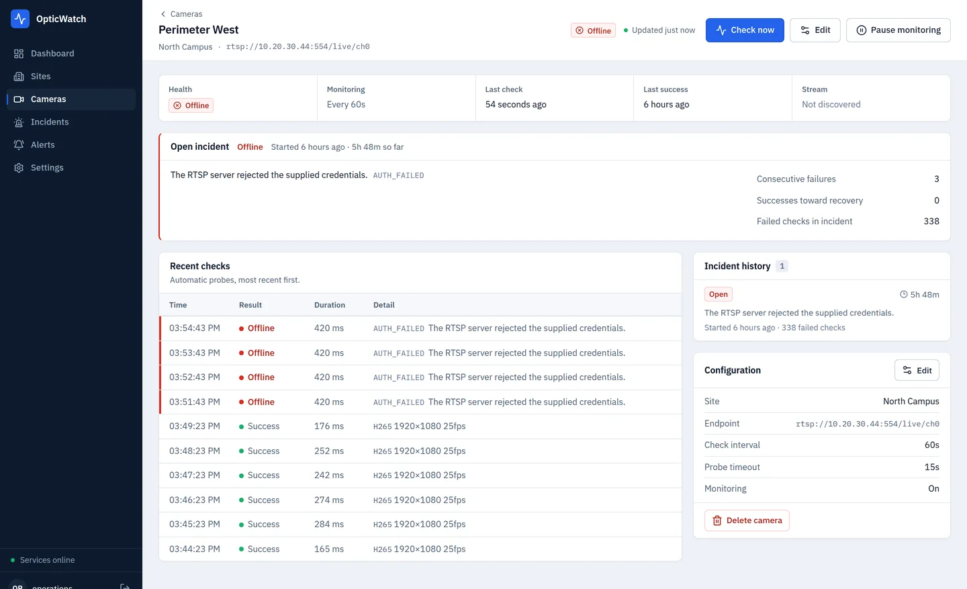Click the "Every 60s" monitoring value
Viewport: 967px width, 589px height.
[346, 105]
